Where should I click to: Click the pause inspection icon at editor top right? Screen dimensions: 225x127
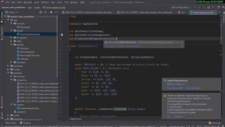coord(221,16)
